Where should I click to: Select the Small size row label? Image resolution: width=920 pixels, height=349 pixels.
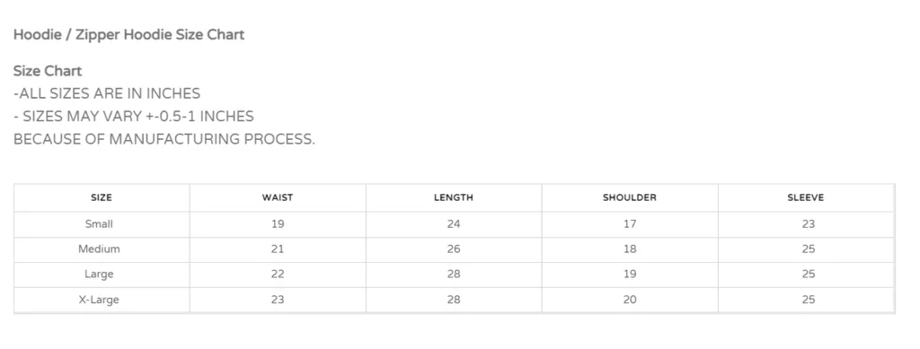99,223
